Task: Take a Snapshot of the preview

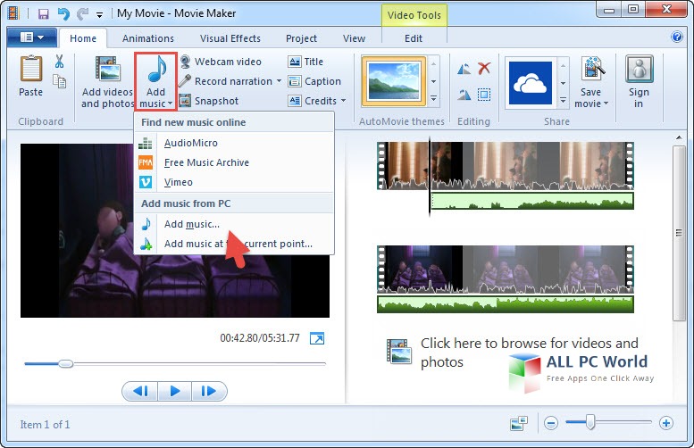Action: [x=209, y=101]
